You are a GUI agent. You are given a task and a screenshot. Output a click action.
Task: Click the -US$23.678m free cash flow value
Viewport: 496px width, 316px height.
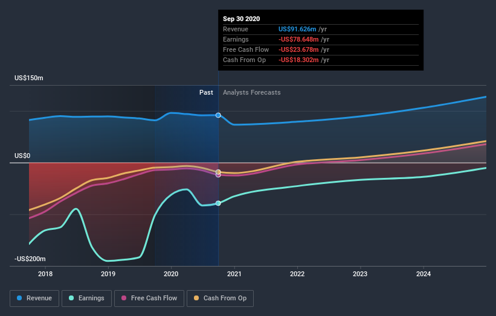[298, 49]
